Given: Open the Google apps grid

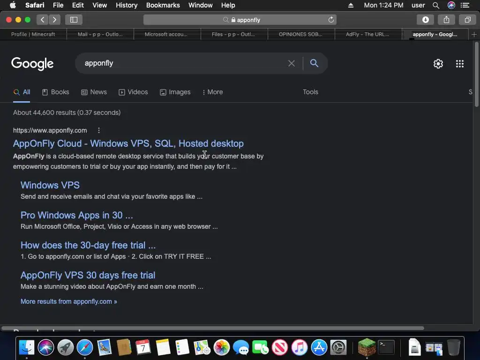Looking at the screenshot, I should click(x=459, y=64).
